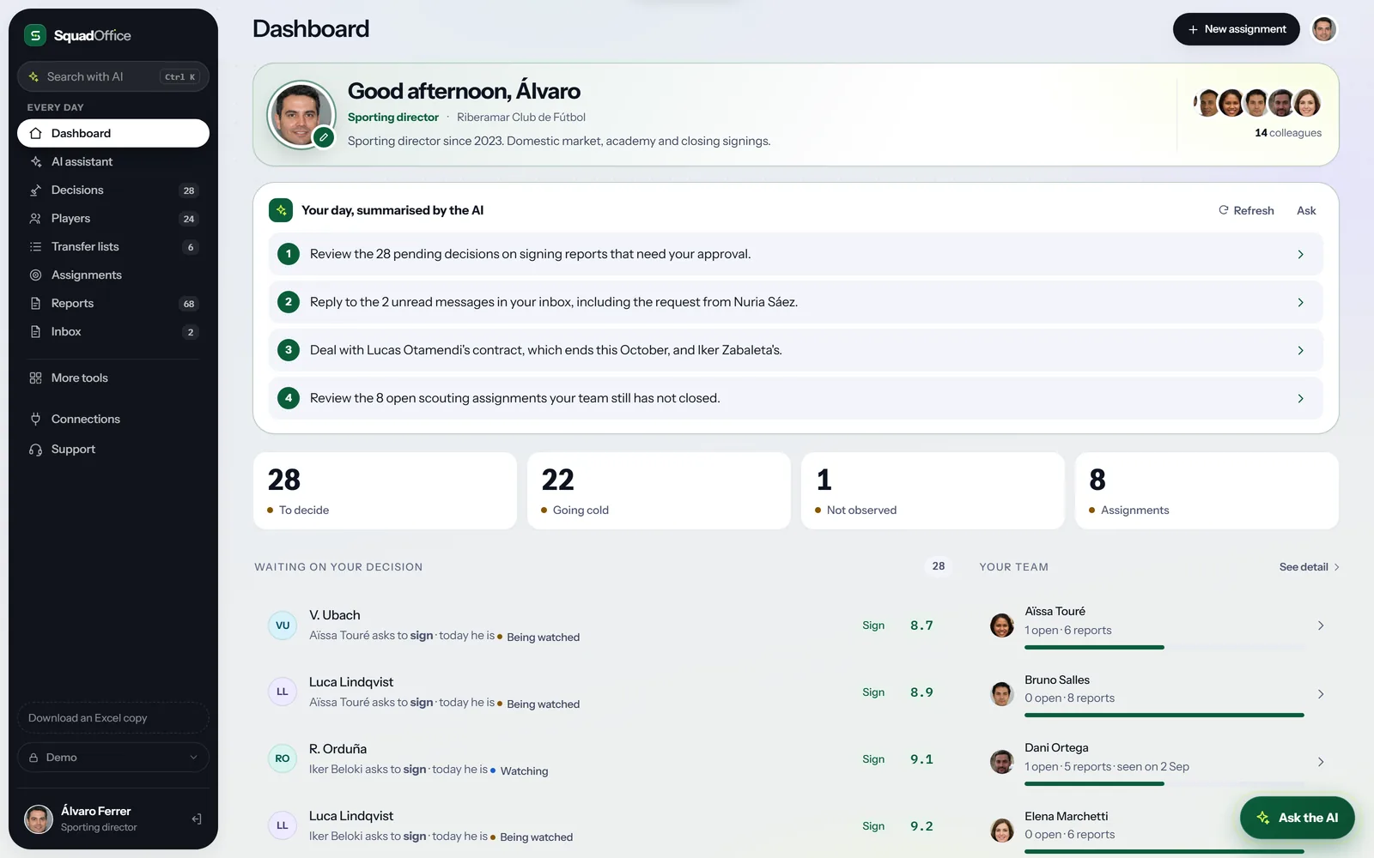This screenshot has height=858, width=1374.
Task: Expand summary item about 28 pending decisions
Action: coord(796,254)
